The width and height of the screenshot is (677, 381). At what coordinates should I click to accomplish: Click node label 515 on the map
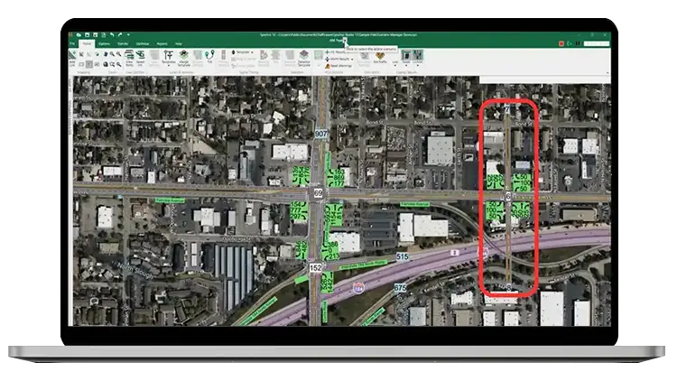click(402, 256)
